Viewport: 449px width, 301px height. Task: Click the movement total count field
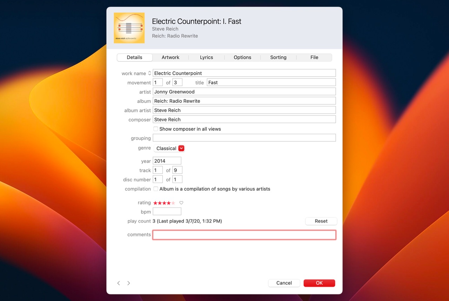pos(177,83)
